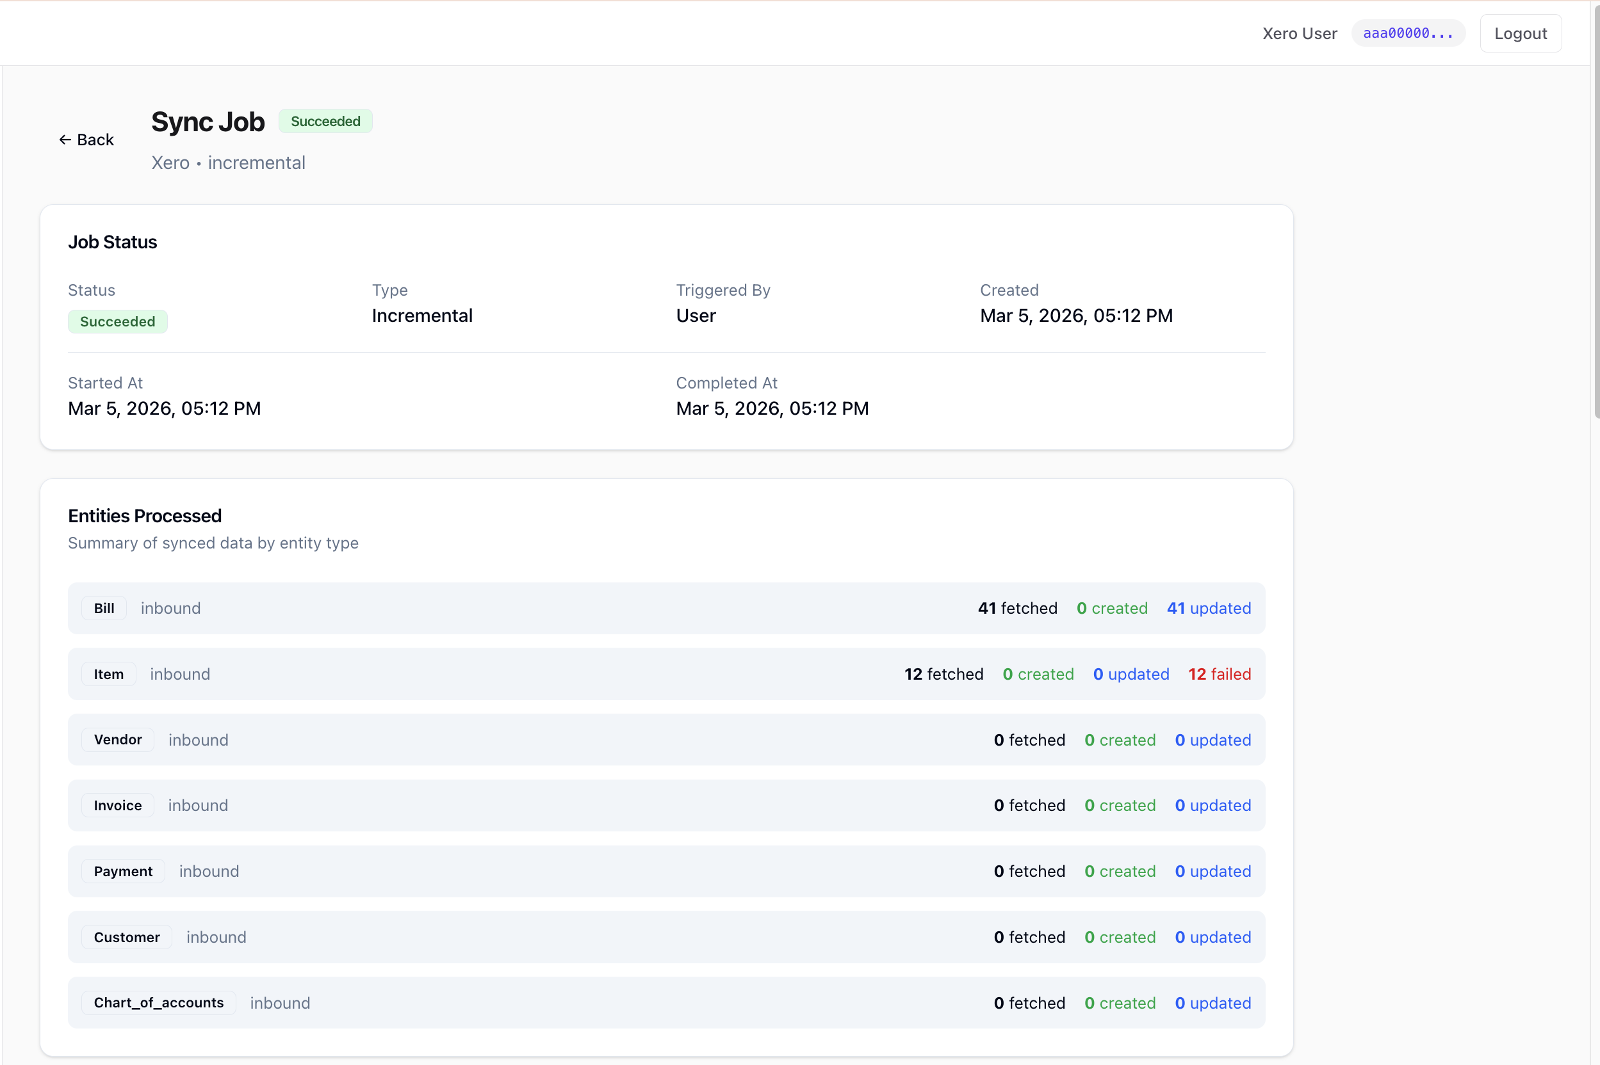Screen dimensions: 1600x1065
Task: Expand the Bill entity row details
Action: click(x=666, y=608)
